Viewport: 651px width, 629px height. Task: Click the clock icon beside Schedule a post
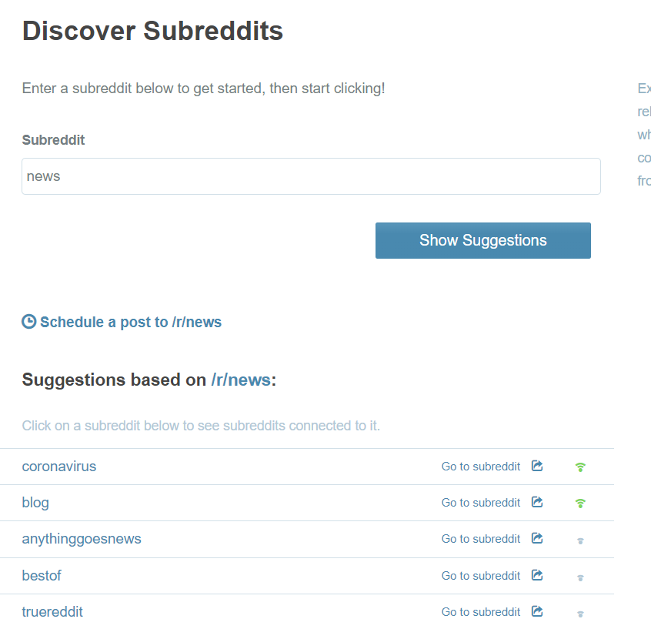[x=29, y=322]
